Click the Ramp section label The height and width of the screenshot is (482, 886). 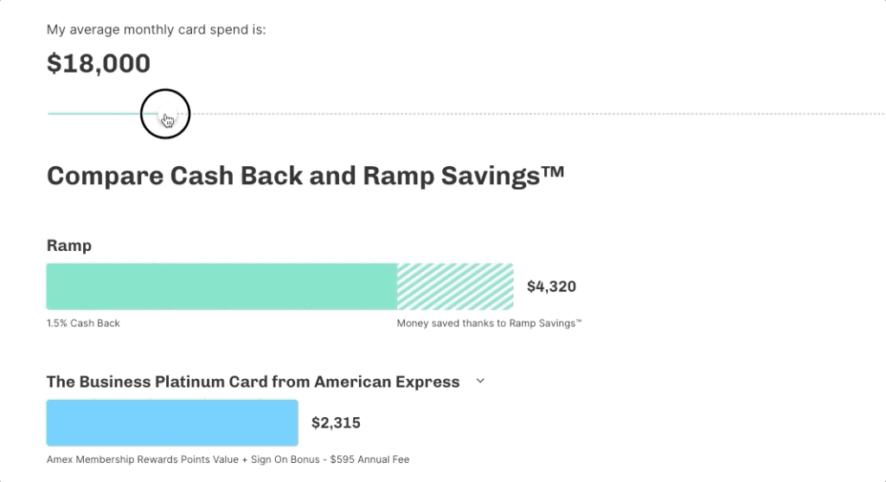(69, 245)
